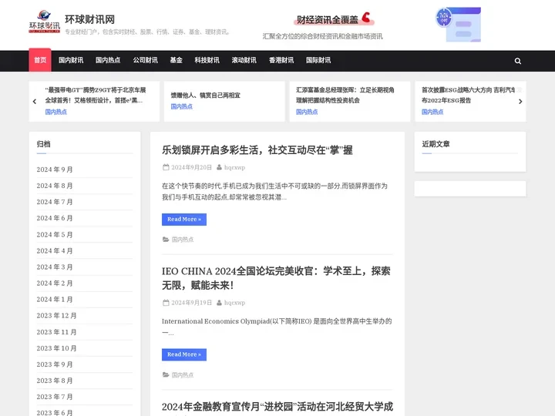Click the 环球财讯网 site title

pos(90,19)
